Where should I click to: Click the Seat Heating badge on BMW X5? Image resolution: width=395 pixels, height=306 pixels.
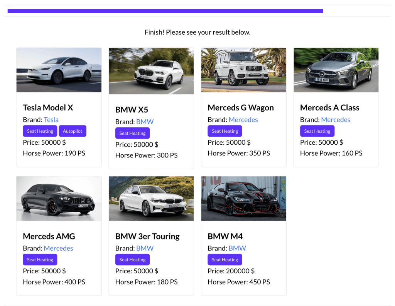coord(132,133)
